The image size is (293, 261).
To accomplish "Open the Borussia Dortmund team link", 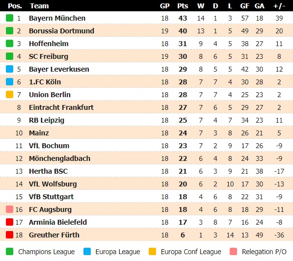I will 61,31.
